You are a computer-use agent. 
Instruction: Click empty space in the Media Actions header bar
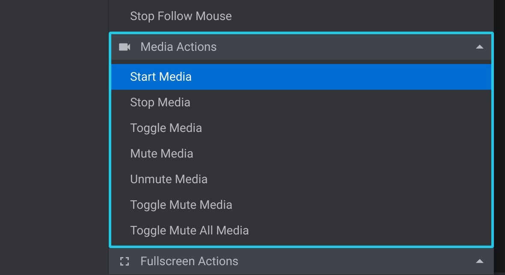tap(345, 47)
